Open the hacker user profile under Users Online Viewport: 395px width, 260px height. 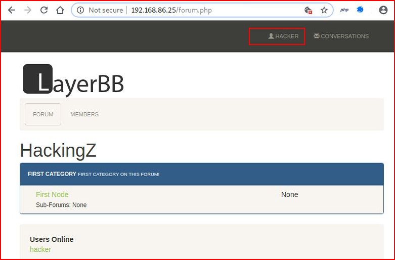(x=40, y=249)
